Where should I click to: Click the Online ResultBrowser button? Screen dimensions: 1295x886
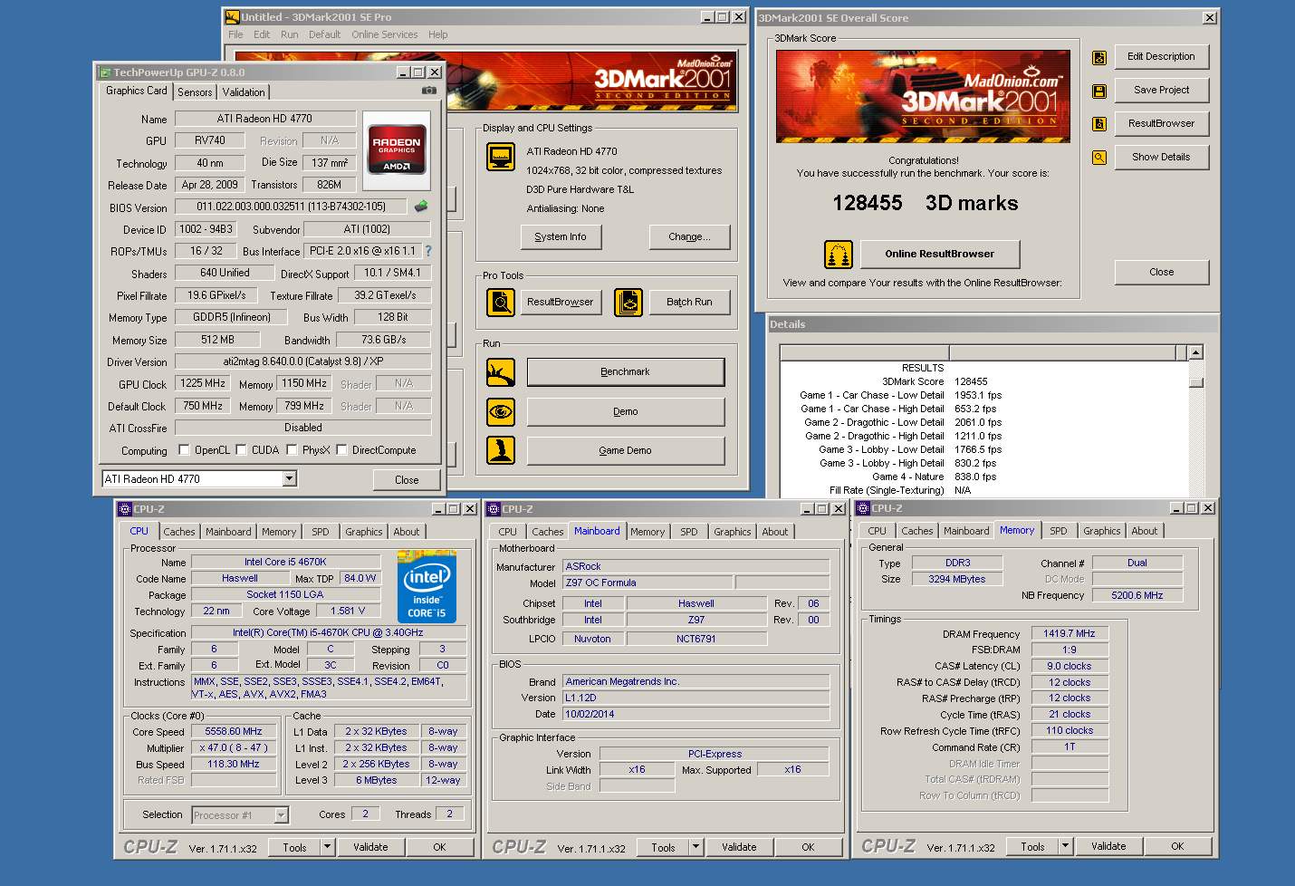pyautogui.click(x=940, y=255)
